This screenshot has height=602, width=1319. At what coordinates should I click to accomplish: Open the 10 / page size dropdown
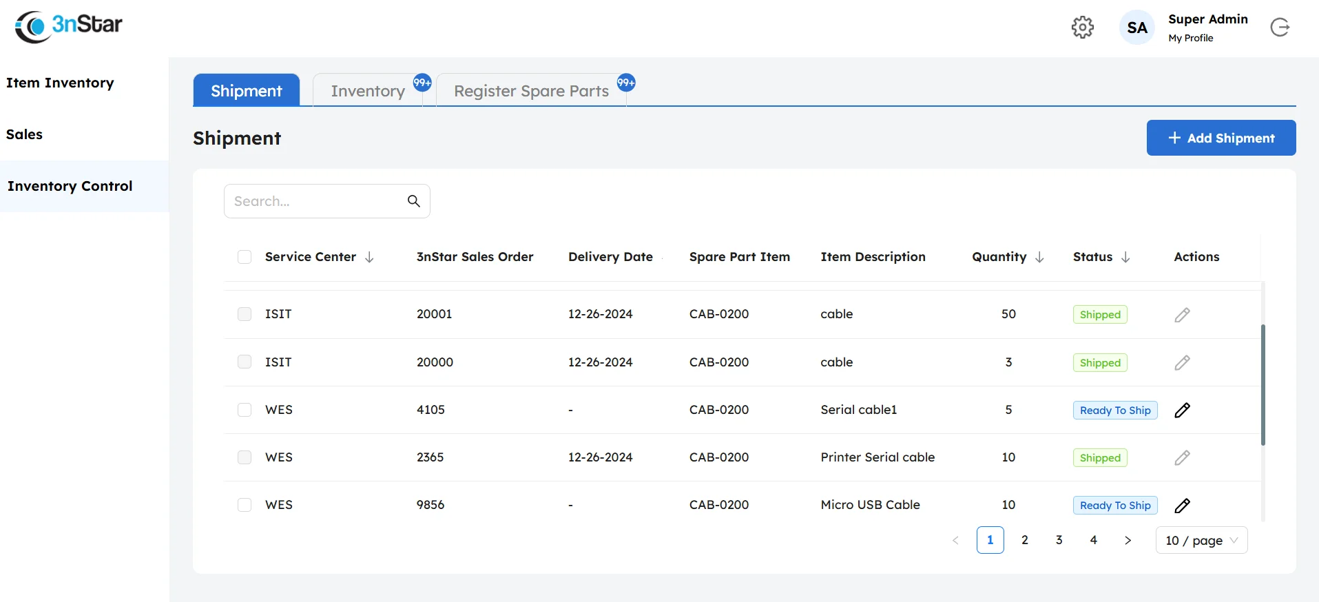[1201, 541]
